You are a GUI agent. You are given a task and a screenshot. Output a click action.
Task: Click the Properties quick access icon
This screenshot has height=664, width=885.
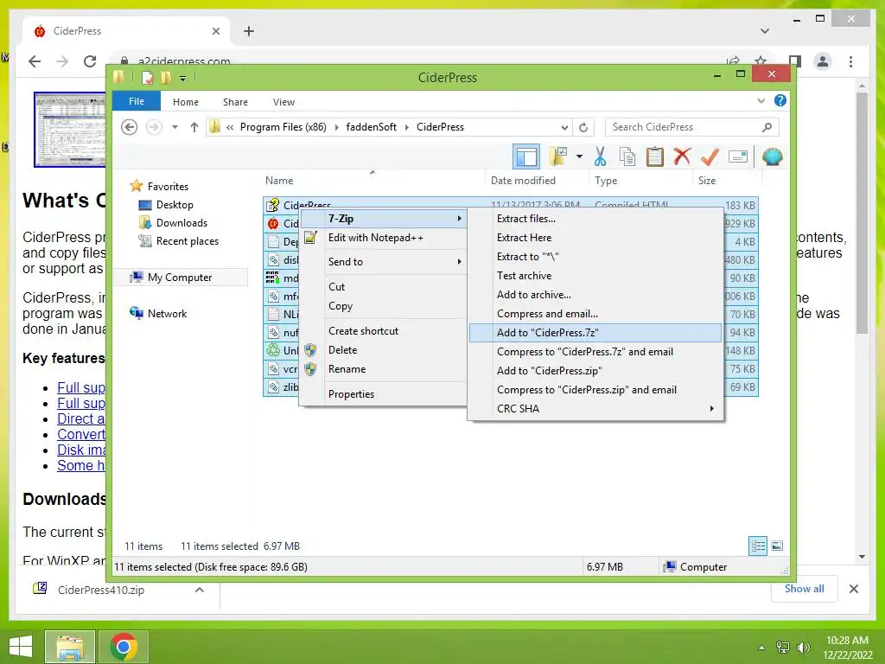click(x=147, y=78)
